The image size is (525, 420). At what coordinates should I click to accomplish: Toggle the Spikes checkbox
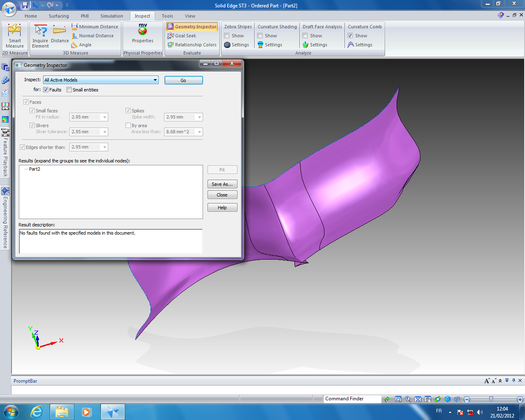(128, 111)
